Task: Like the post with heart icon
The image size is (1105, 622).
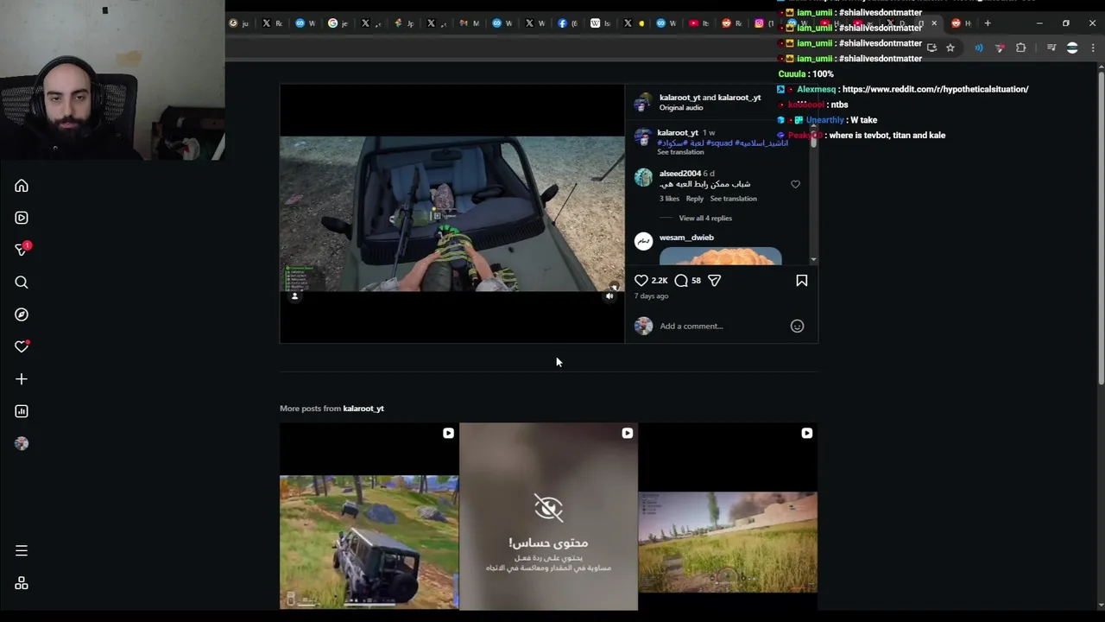Action: point(641,280)
